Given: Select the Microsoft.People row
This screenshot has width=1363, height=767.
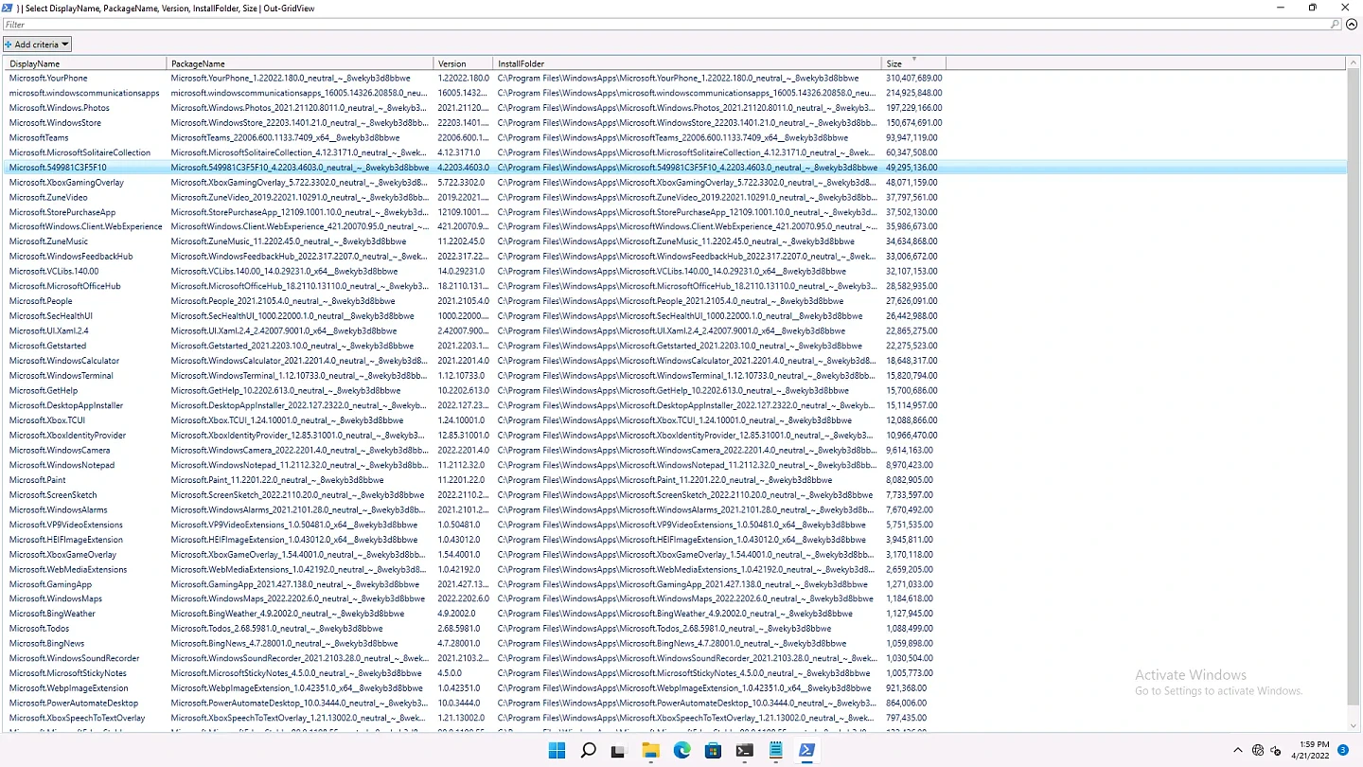Looking at the screenshot, I should (x=675, y=301).
